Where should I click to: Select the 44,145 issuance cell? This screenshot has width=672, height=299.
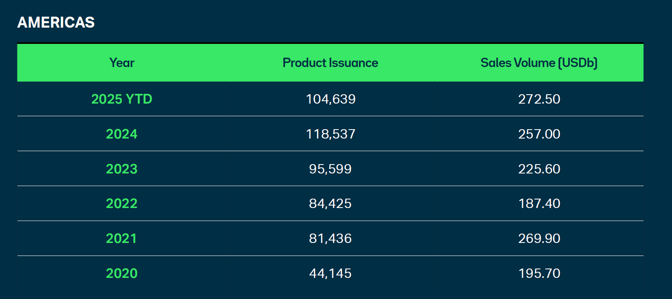(x=331, y=273)
